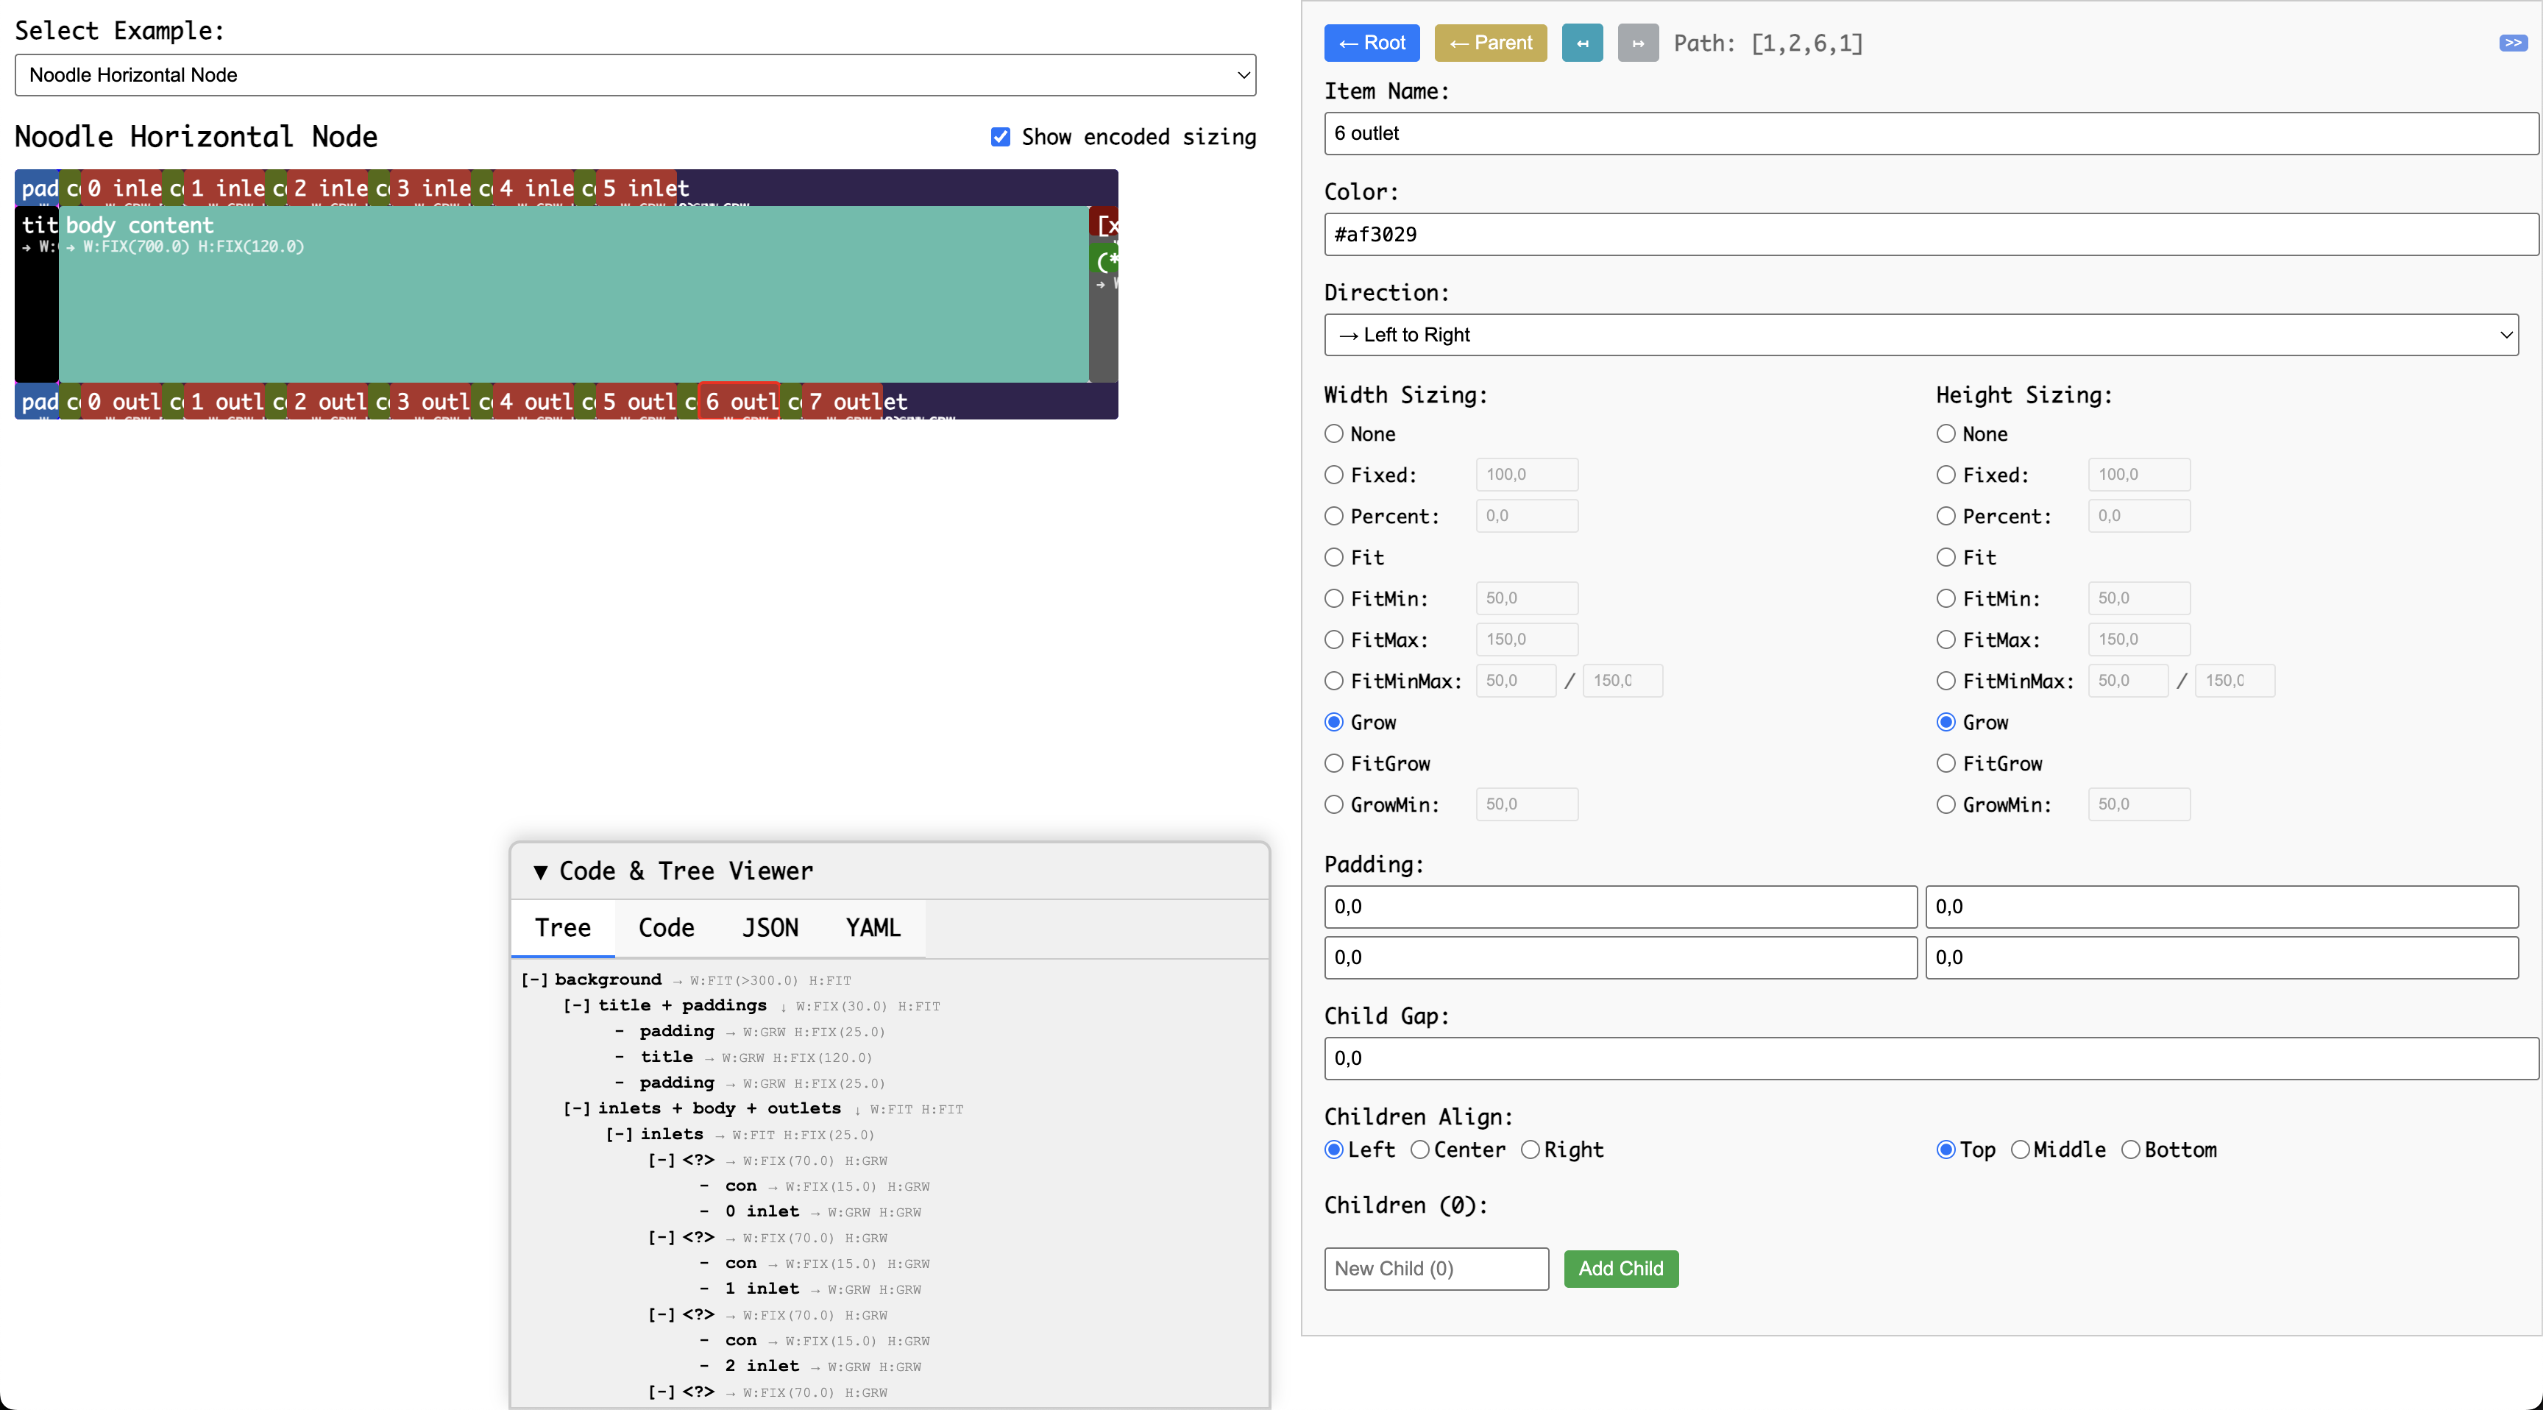This screenshot has height=1410, width=2543.
Task: Click the gray right-arrow navigation icon
Action: click(x=1638, y=43)
